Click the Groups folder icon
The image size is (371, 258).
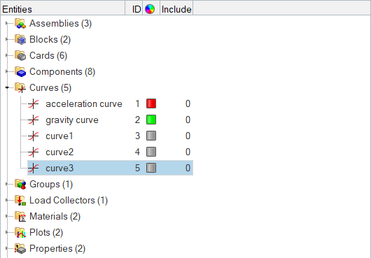20,184
